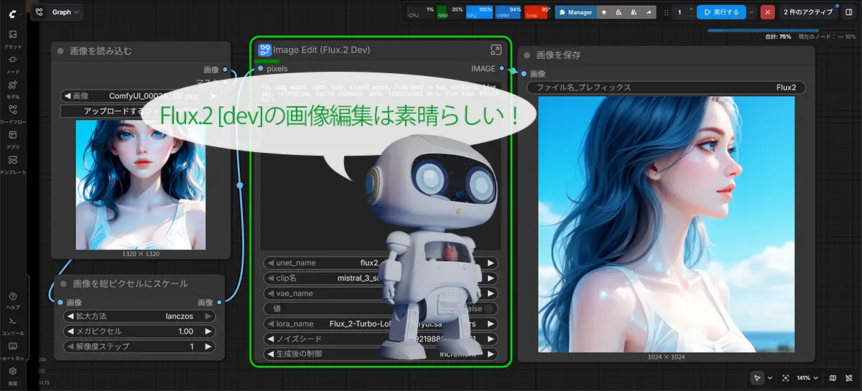This screenshot has height=391, width=862.
Task: Select the pointer mode tool in bottom toolbar
Action: coord(757,378)
